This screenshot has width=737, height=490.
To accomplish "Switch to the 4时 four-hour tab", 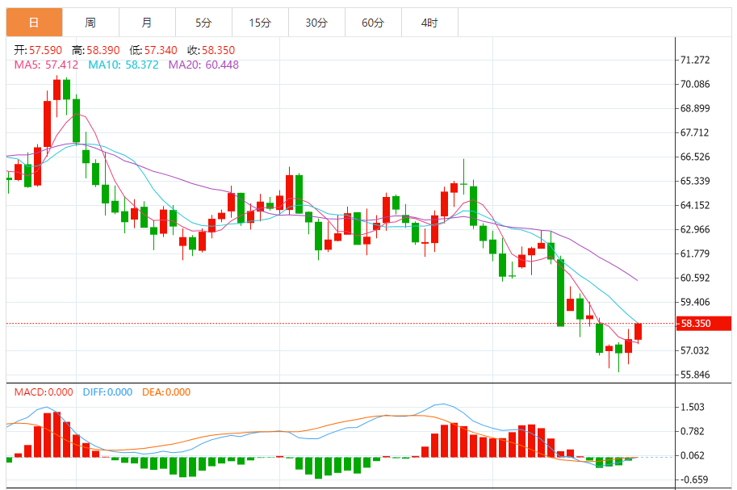I will tap(429, 23).
